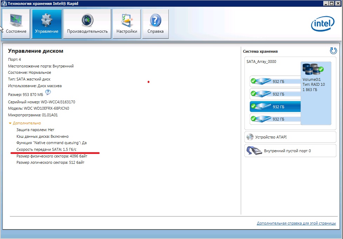Open the Настройки tab
Screen dimensions: 343x239
[127, 24]
